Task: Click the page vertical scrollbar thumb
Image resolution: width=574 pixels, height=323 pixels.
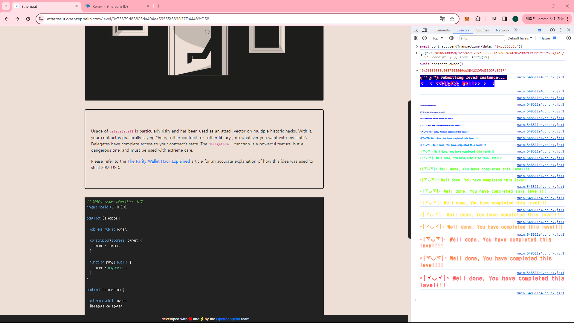Action: [x=410, y=170]
